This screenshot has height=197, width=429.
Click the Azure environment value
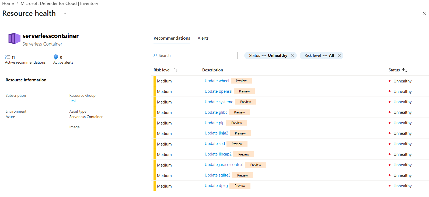click(10, 117)
